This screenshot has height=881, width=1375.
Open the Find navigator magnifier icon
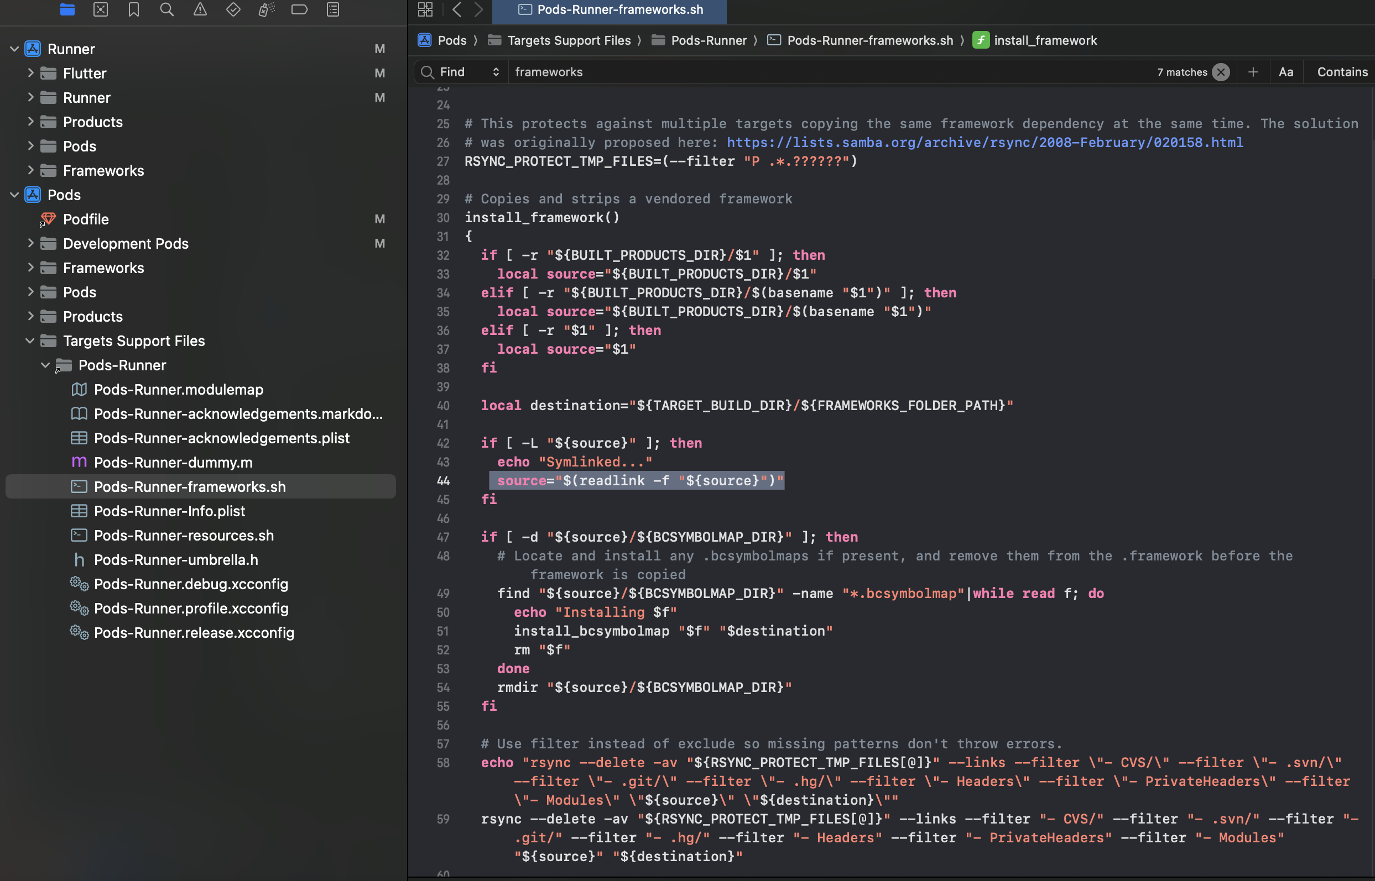(166, 9)
